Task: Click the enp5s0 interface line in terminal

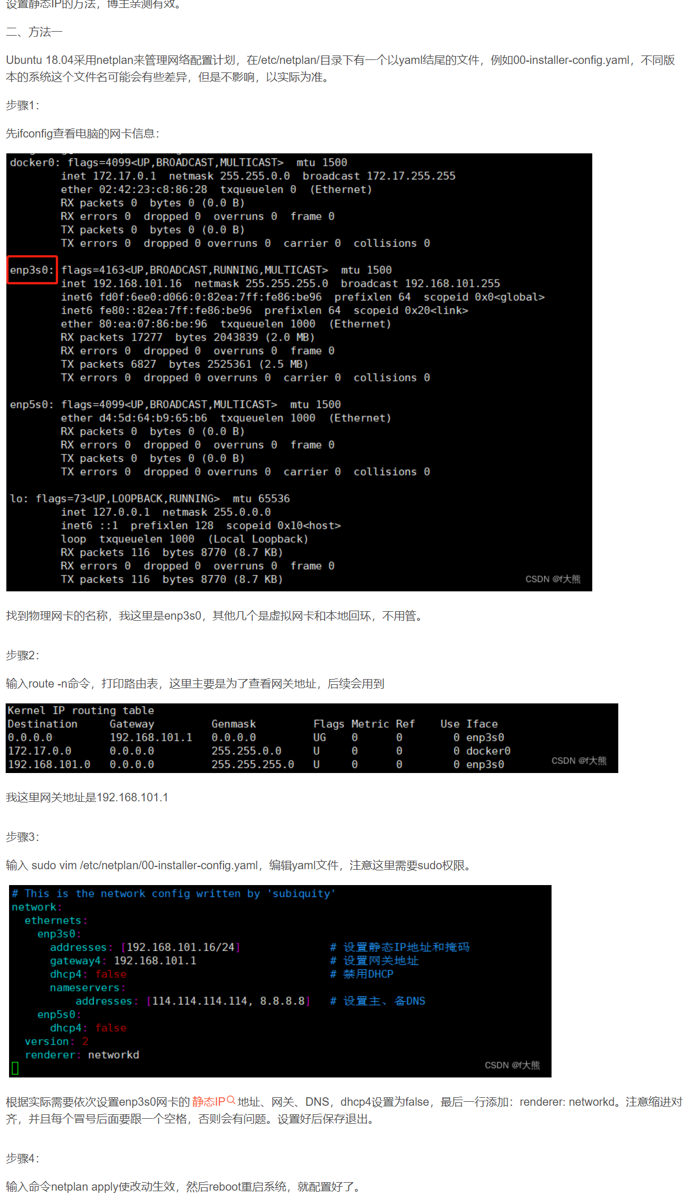Action: pos(175,405)
